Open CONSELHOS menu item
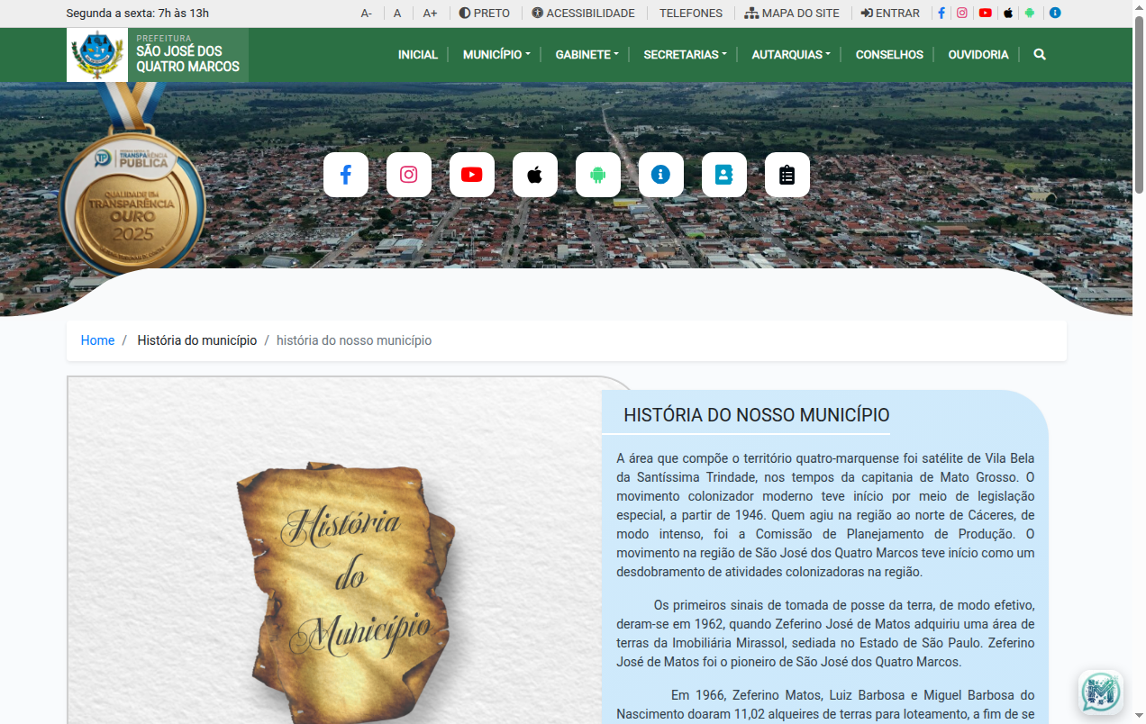The image size is (1146, 724). [x=889, y=55]
